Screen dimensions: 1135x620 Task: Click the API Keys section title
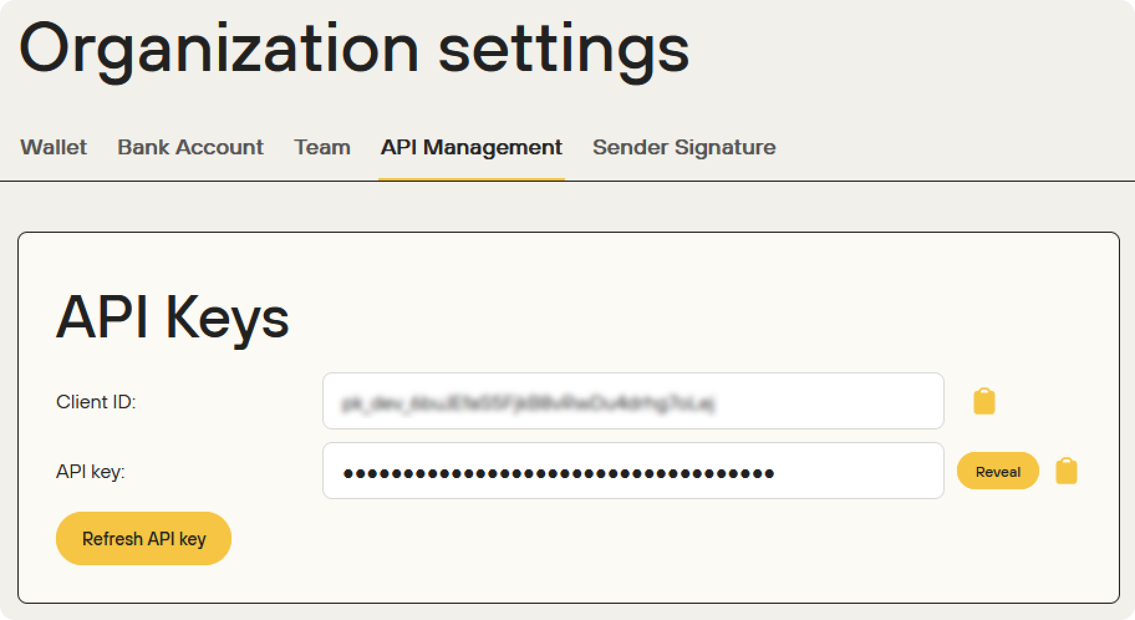pos(172,317)
